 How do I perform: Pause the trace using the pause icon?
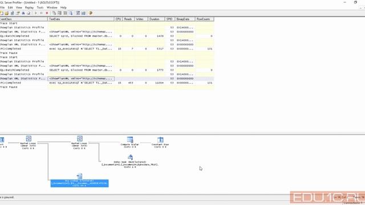pyautogui.click(x=41, y=13)
